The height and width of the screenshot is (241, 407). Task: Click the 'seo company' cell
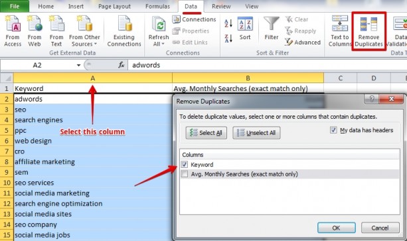[x=93, y=224]
